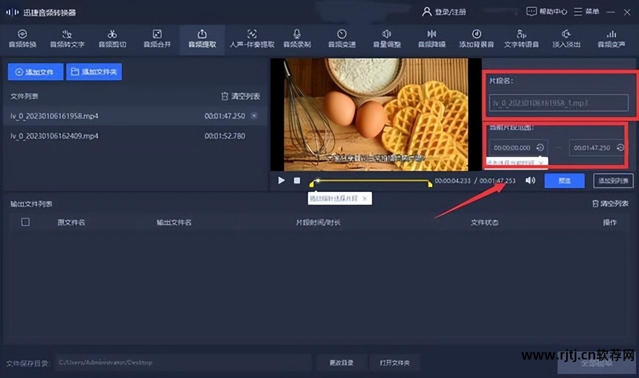Open the volume adjustment tool in top toolbar
This screenshot has width=639, height=378.
coord(387,38)
